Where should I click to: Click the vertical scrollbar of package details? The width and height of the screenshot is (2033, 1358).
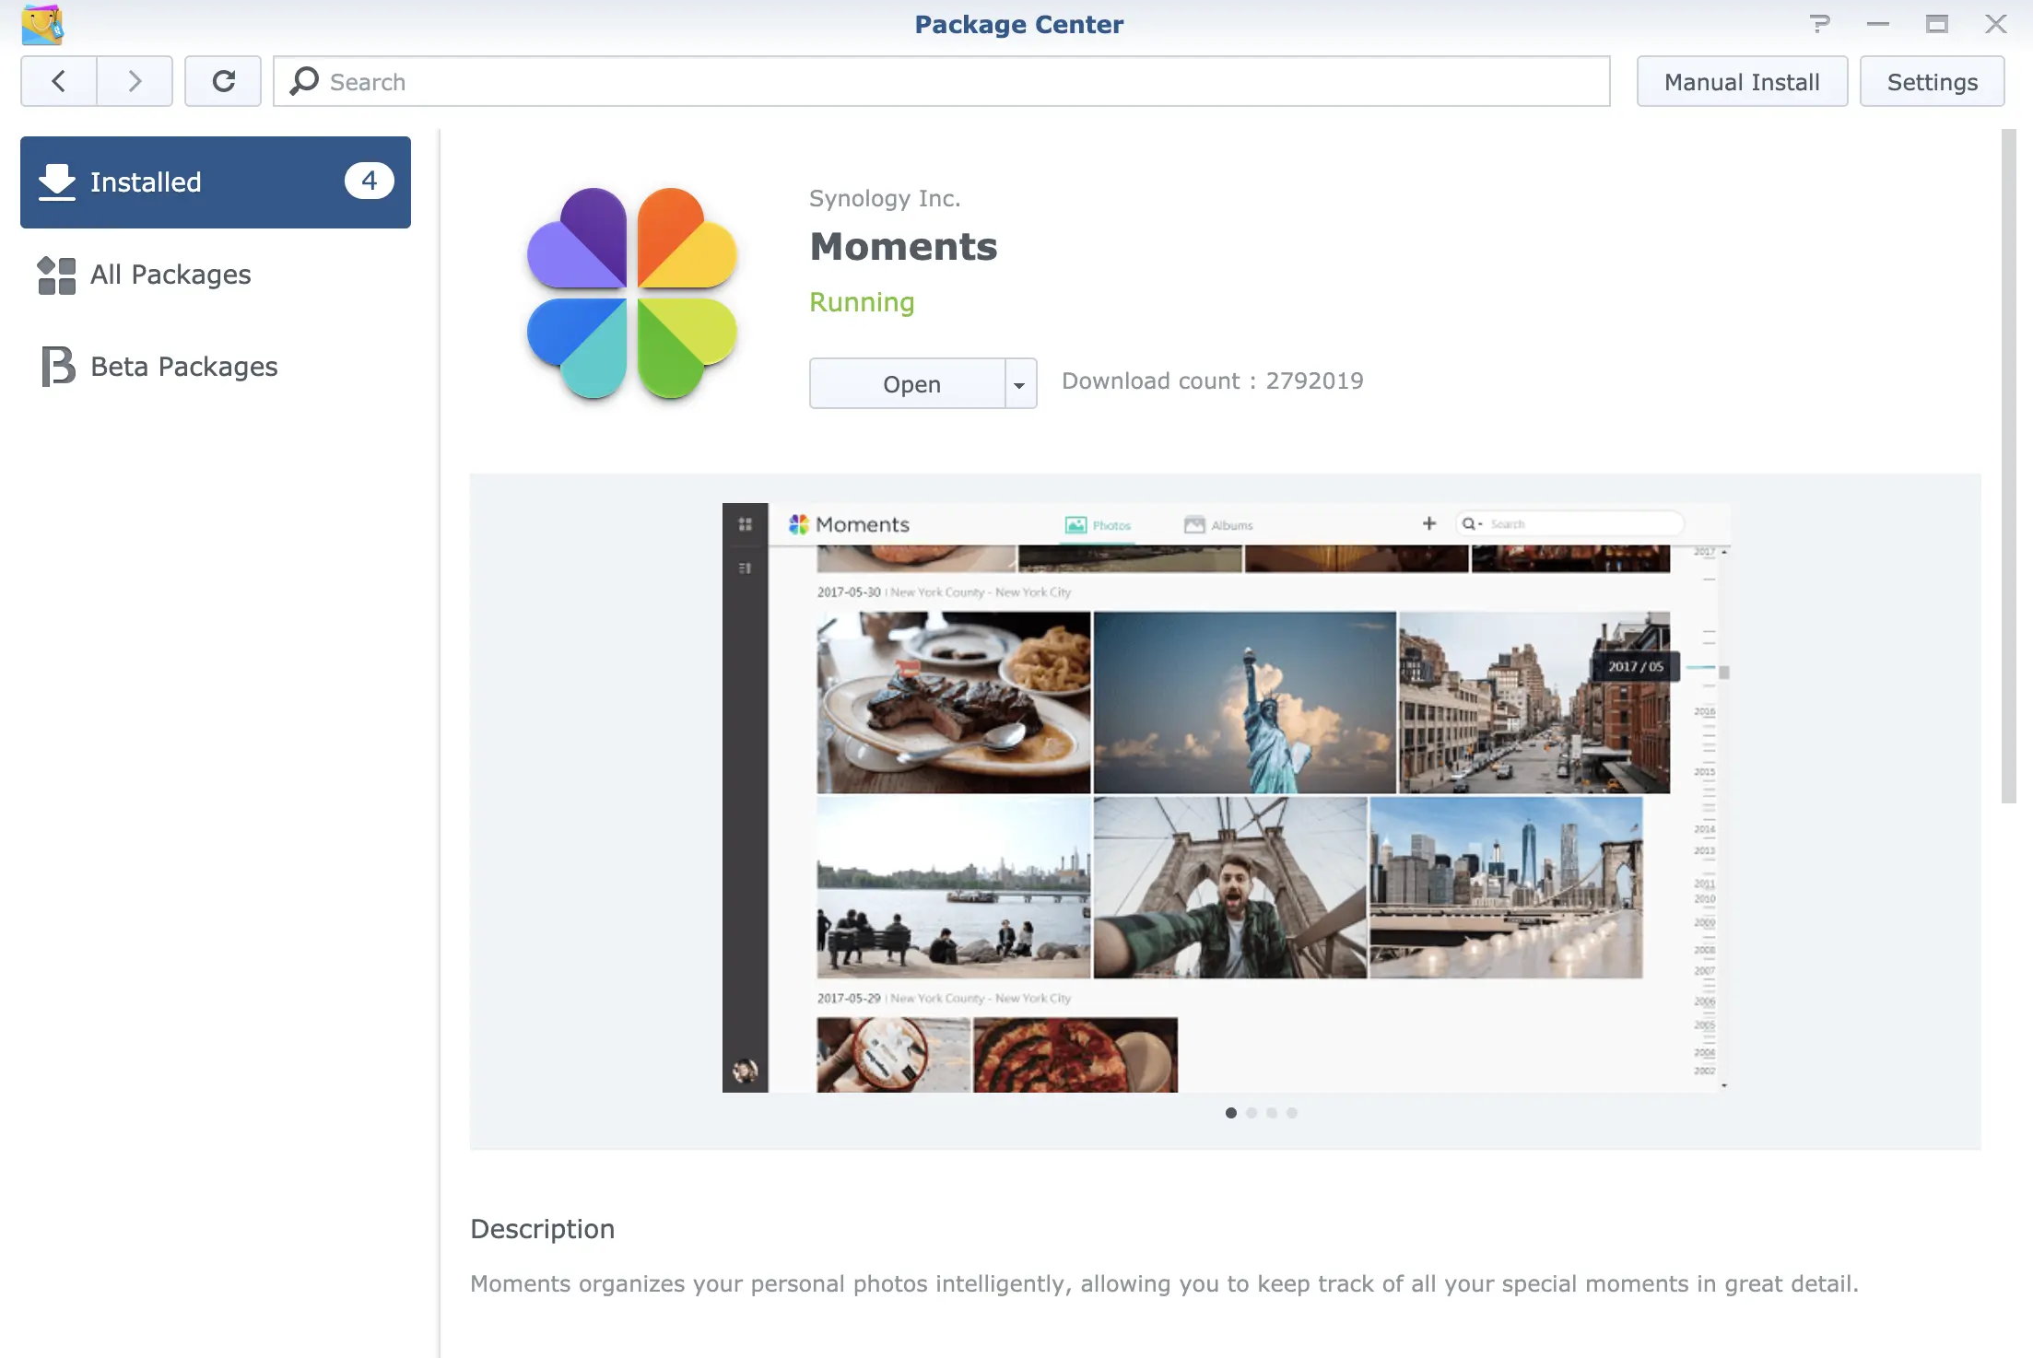(x=2009, y=466)
